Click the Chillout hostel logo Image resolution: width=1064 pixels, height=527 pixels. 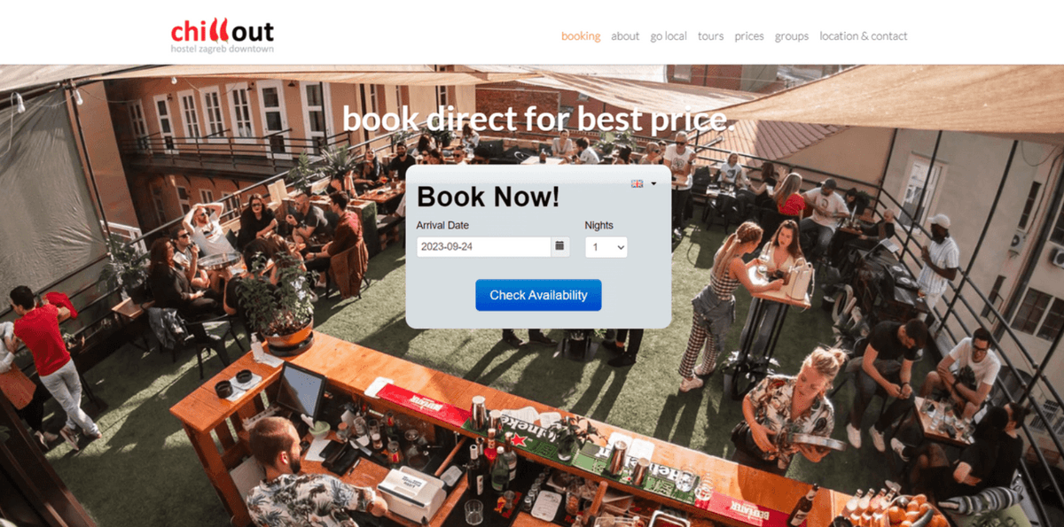pyautogui.click(x=223, y=36)
